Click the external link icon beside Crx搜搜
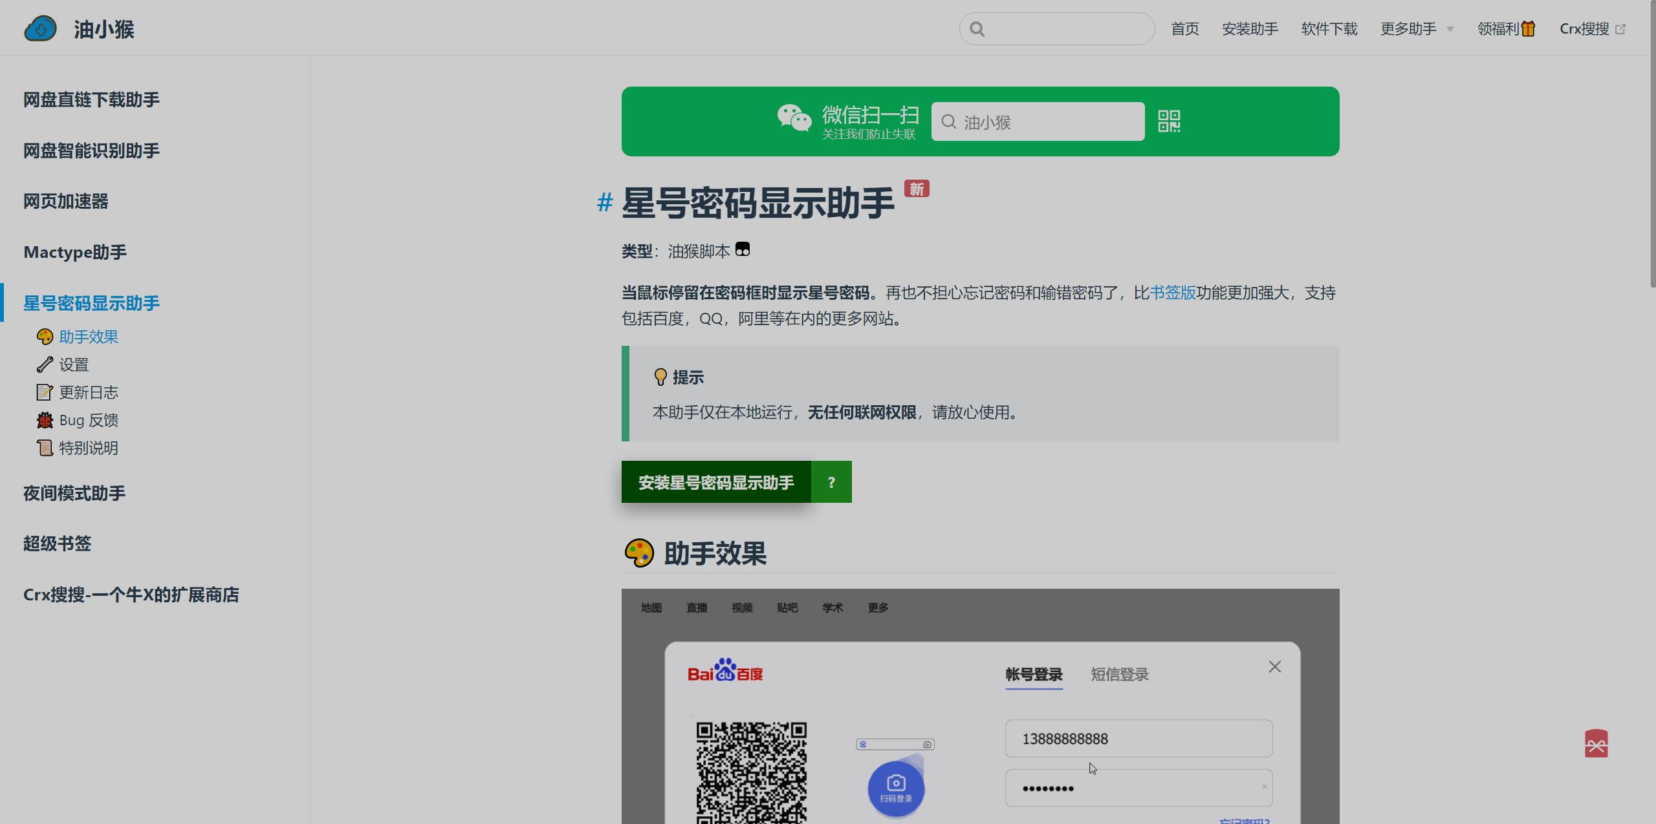Viewport: 1656px width, 824px height. pos(1620,29)
